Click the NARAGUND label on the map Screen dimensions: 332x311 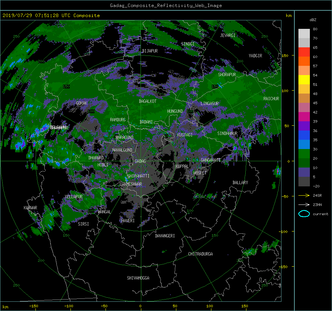(x=125, y=138)
